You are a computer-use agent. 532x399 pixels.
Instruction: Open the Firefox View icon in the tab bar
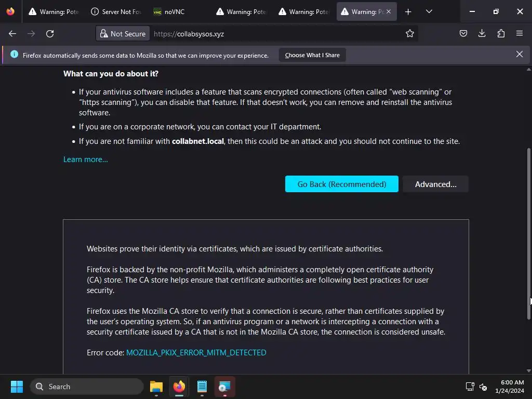point(10,11)
